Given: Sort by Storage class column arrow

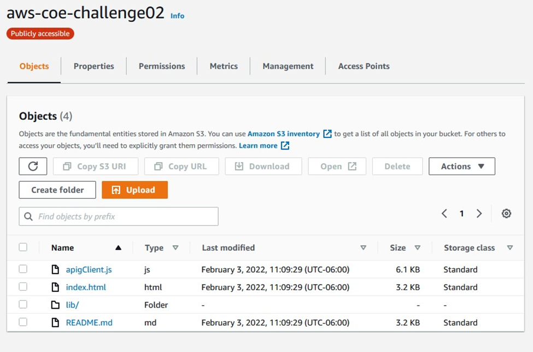Looking at the screenshot, I should (x=510, y=247).
